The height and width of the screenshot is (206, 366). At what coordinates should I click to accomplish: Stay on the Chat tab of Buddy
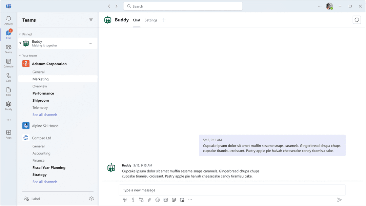click(137, 20)
